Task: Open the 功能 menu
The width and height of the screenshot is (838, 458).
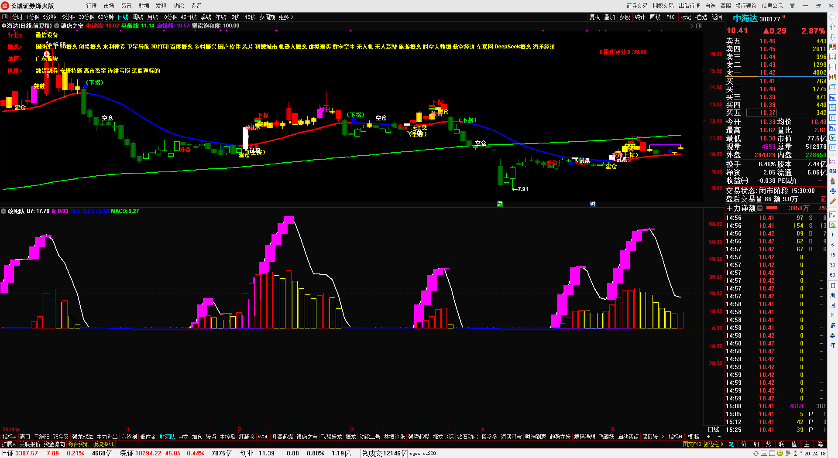Action: tap(179, 6)
